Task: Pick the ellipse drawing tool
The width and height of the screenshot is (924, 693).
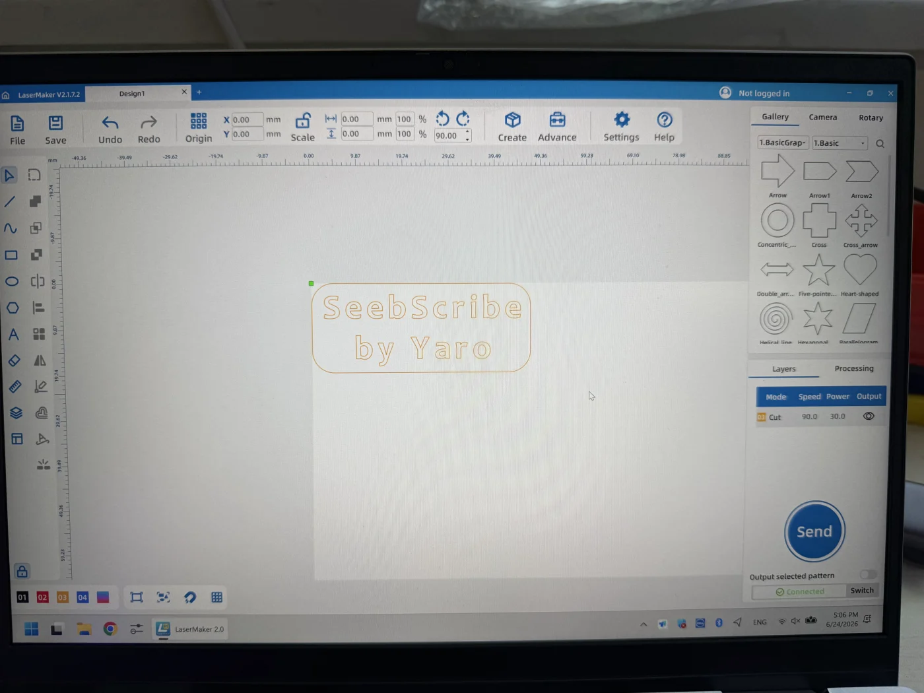Action: (12, 281)
